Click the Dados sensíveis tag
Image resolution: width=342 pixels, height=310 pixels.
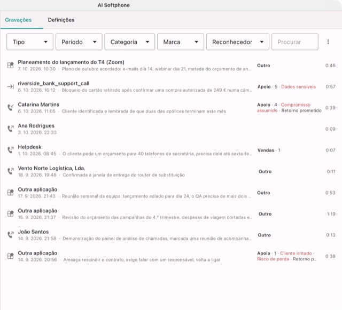(x=298, y=87)
